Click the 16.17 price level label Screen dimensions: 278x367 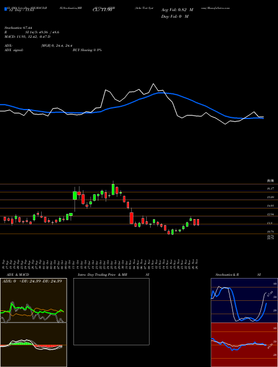[271, 189]
